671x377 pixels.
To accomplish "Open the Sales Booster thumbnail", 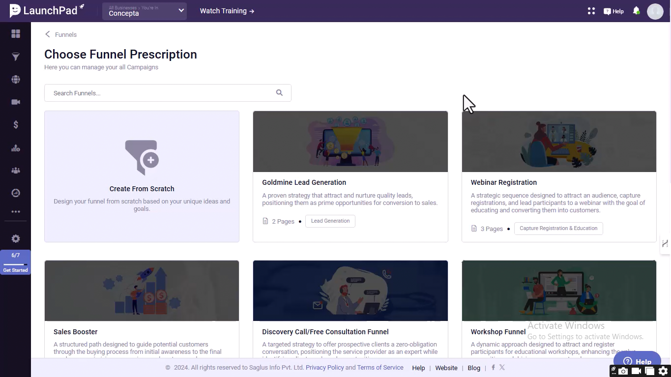I will tap(142, 291).
